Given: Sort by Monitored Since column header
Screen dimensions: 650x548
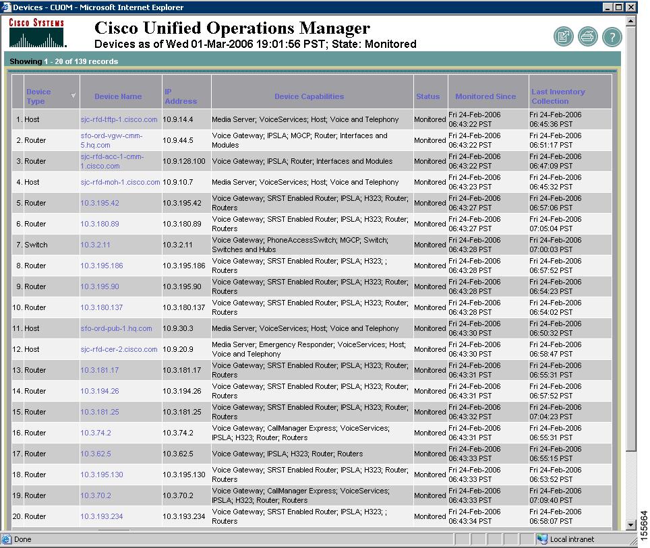Looking at the screenshot, I should coord(485,96).
